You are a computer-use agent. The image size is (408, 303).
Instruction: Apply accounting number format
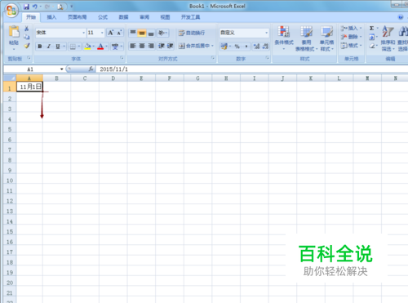224,47
